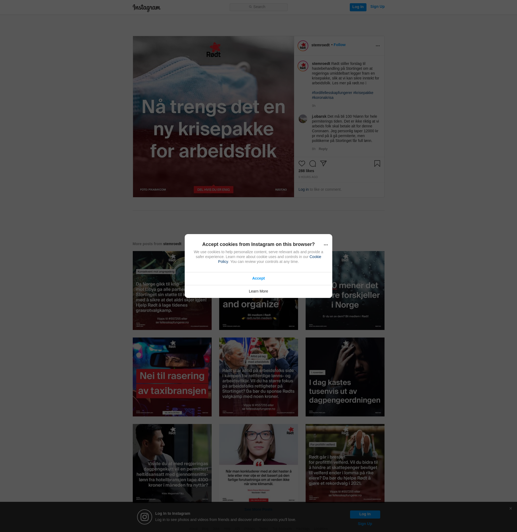
Task: Open post options three-dot menu
Action: [378, 46]
